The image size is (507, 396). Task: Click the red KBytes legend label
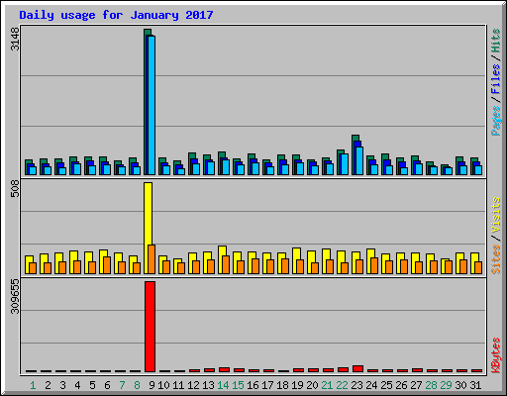click(x=495, y=355)
